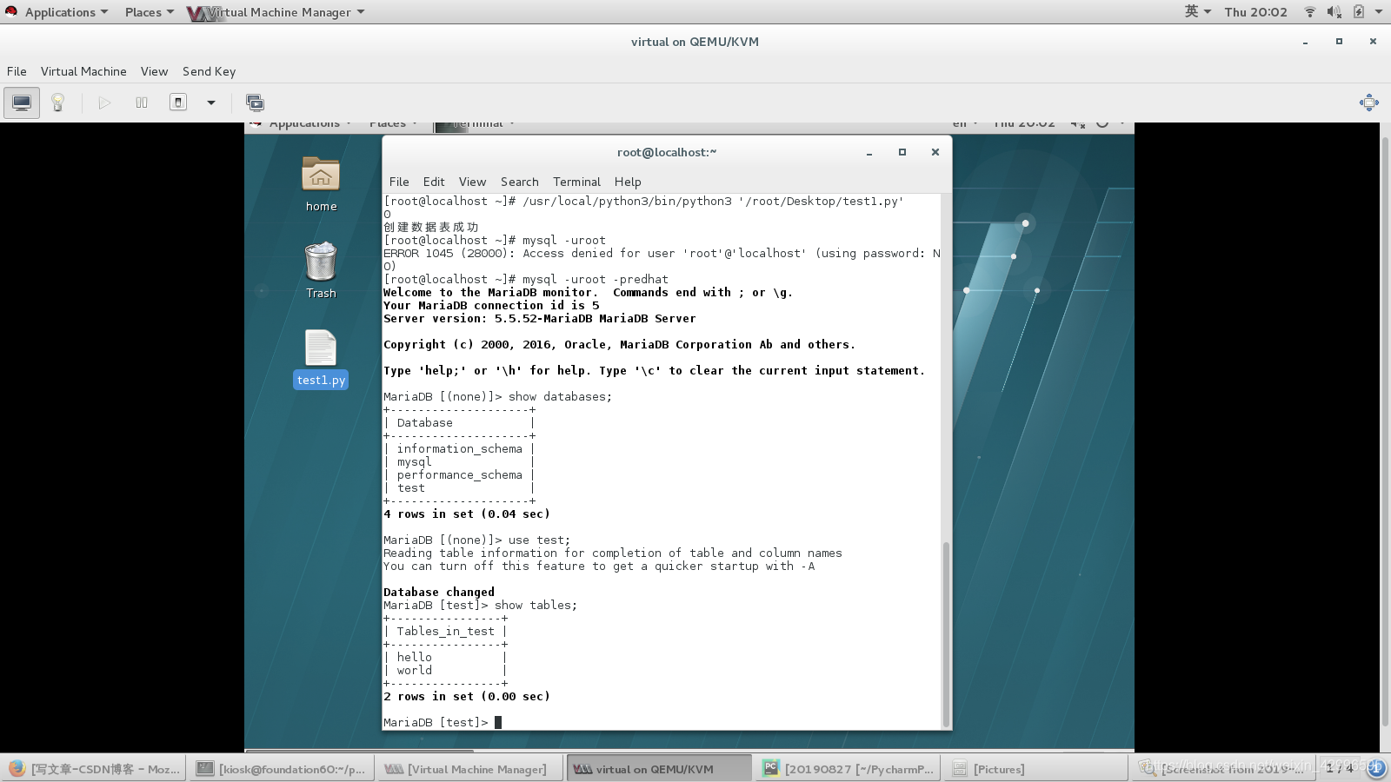This screenshot has width=1391, height=782.
Task: Manage VM snapshots icon
Action: [255, 103]
